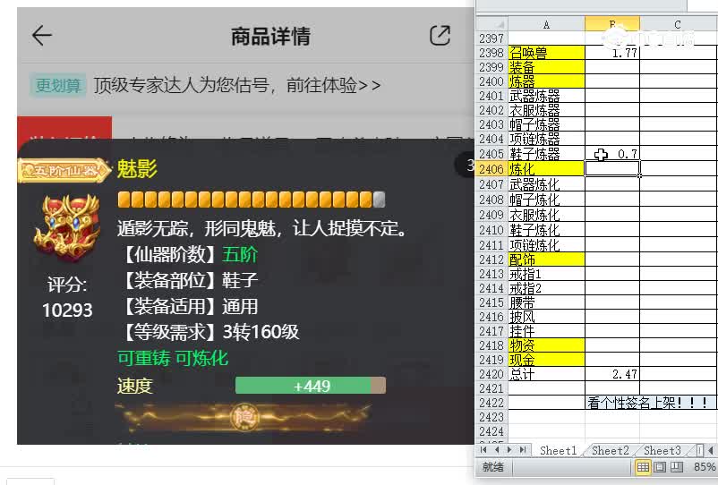Image resolution: width=718 pixels, height=485 pixels.
Task: Open the 魅影 shoe equipment icon
Action: [x=67, y=227]
